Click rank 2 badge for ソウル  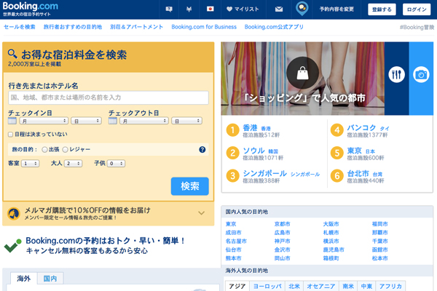tap(233, 153)
